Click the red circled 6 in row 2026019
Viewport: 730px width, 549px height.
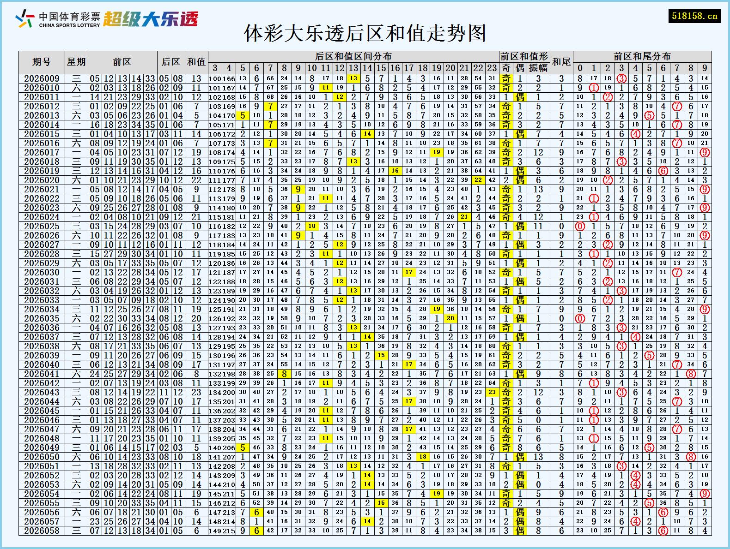pyautogui.click(x=663, y=171)
